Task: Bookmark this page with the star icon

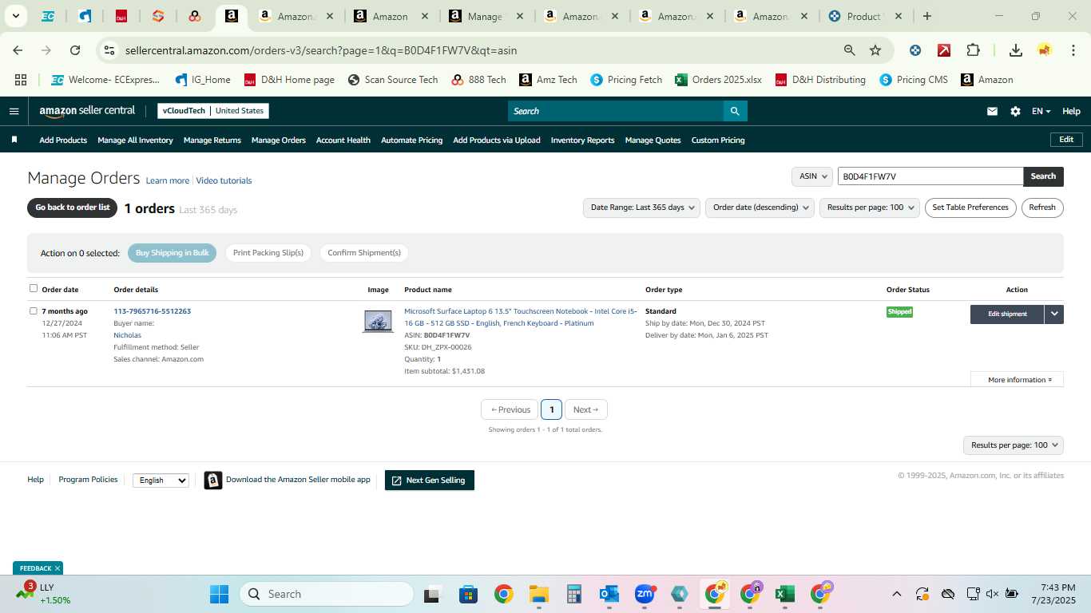Action: (875, 50)
